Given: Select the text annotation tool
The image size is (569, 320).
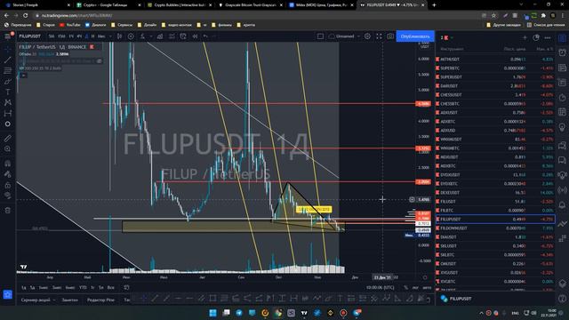Looking at the screenshot, I should pos(7,92).
